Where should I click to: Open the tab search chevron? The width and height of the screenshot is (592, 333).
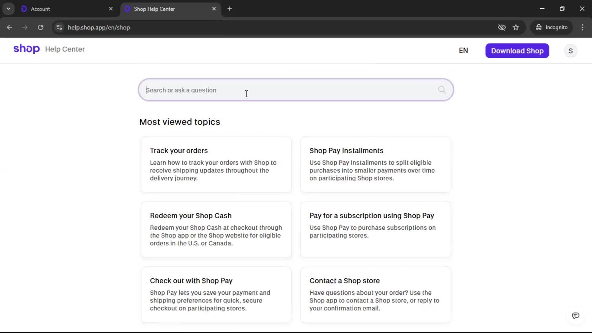[x=8, y=9]
